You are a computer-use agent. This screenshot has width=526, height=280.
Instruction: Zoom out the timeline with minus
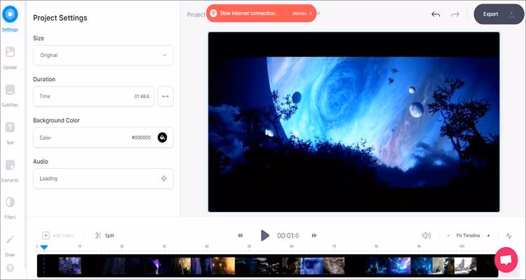point(448,236)
